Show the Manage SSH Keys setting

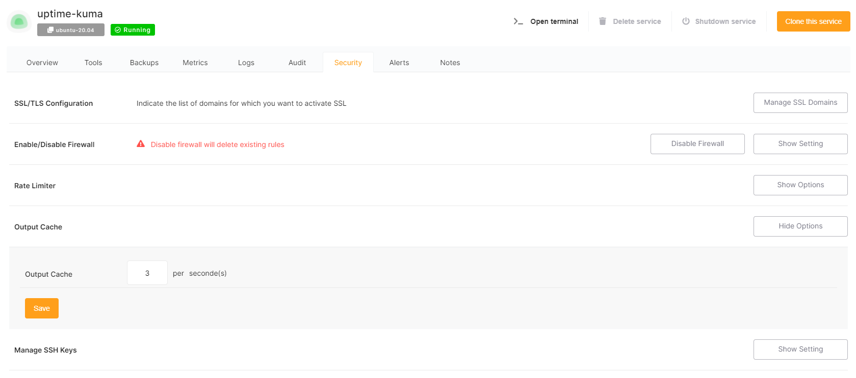coord(800,350)
